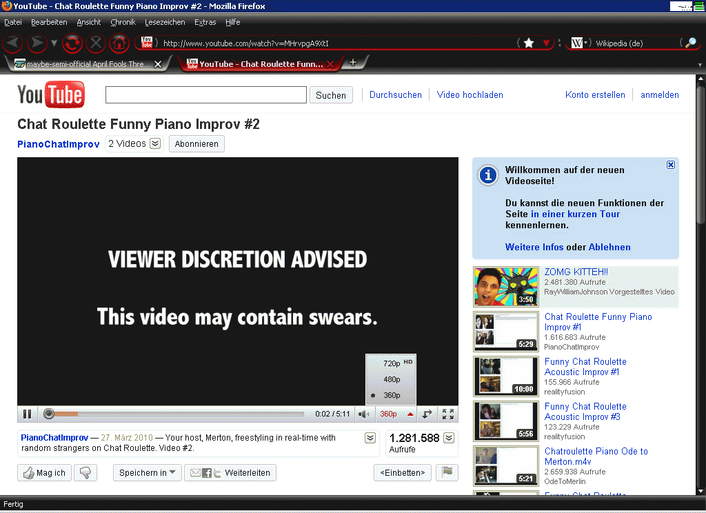Viewport: 706px width, 513px height.
Task: Open Chat Roulette Funny Piano Improv #1 thumbnail
Action: 506,332
